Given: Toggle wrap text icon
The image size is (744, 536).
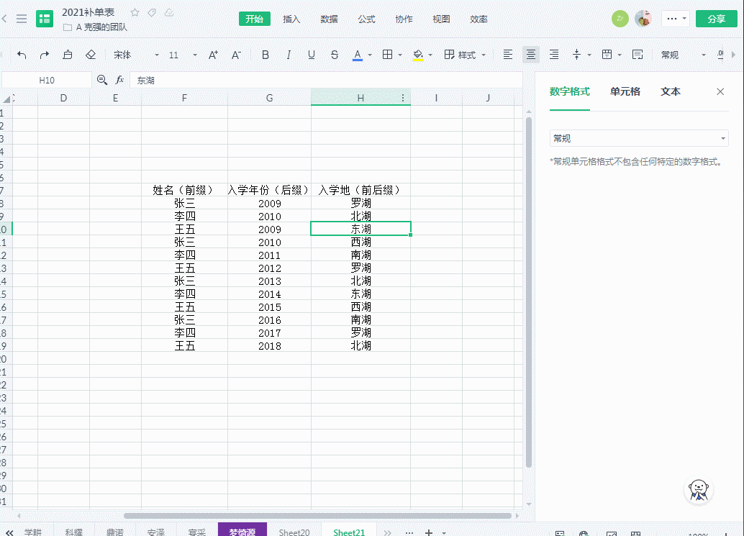Looking at the screenshot, I should pos(638,55).
